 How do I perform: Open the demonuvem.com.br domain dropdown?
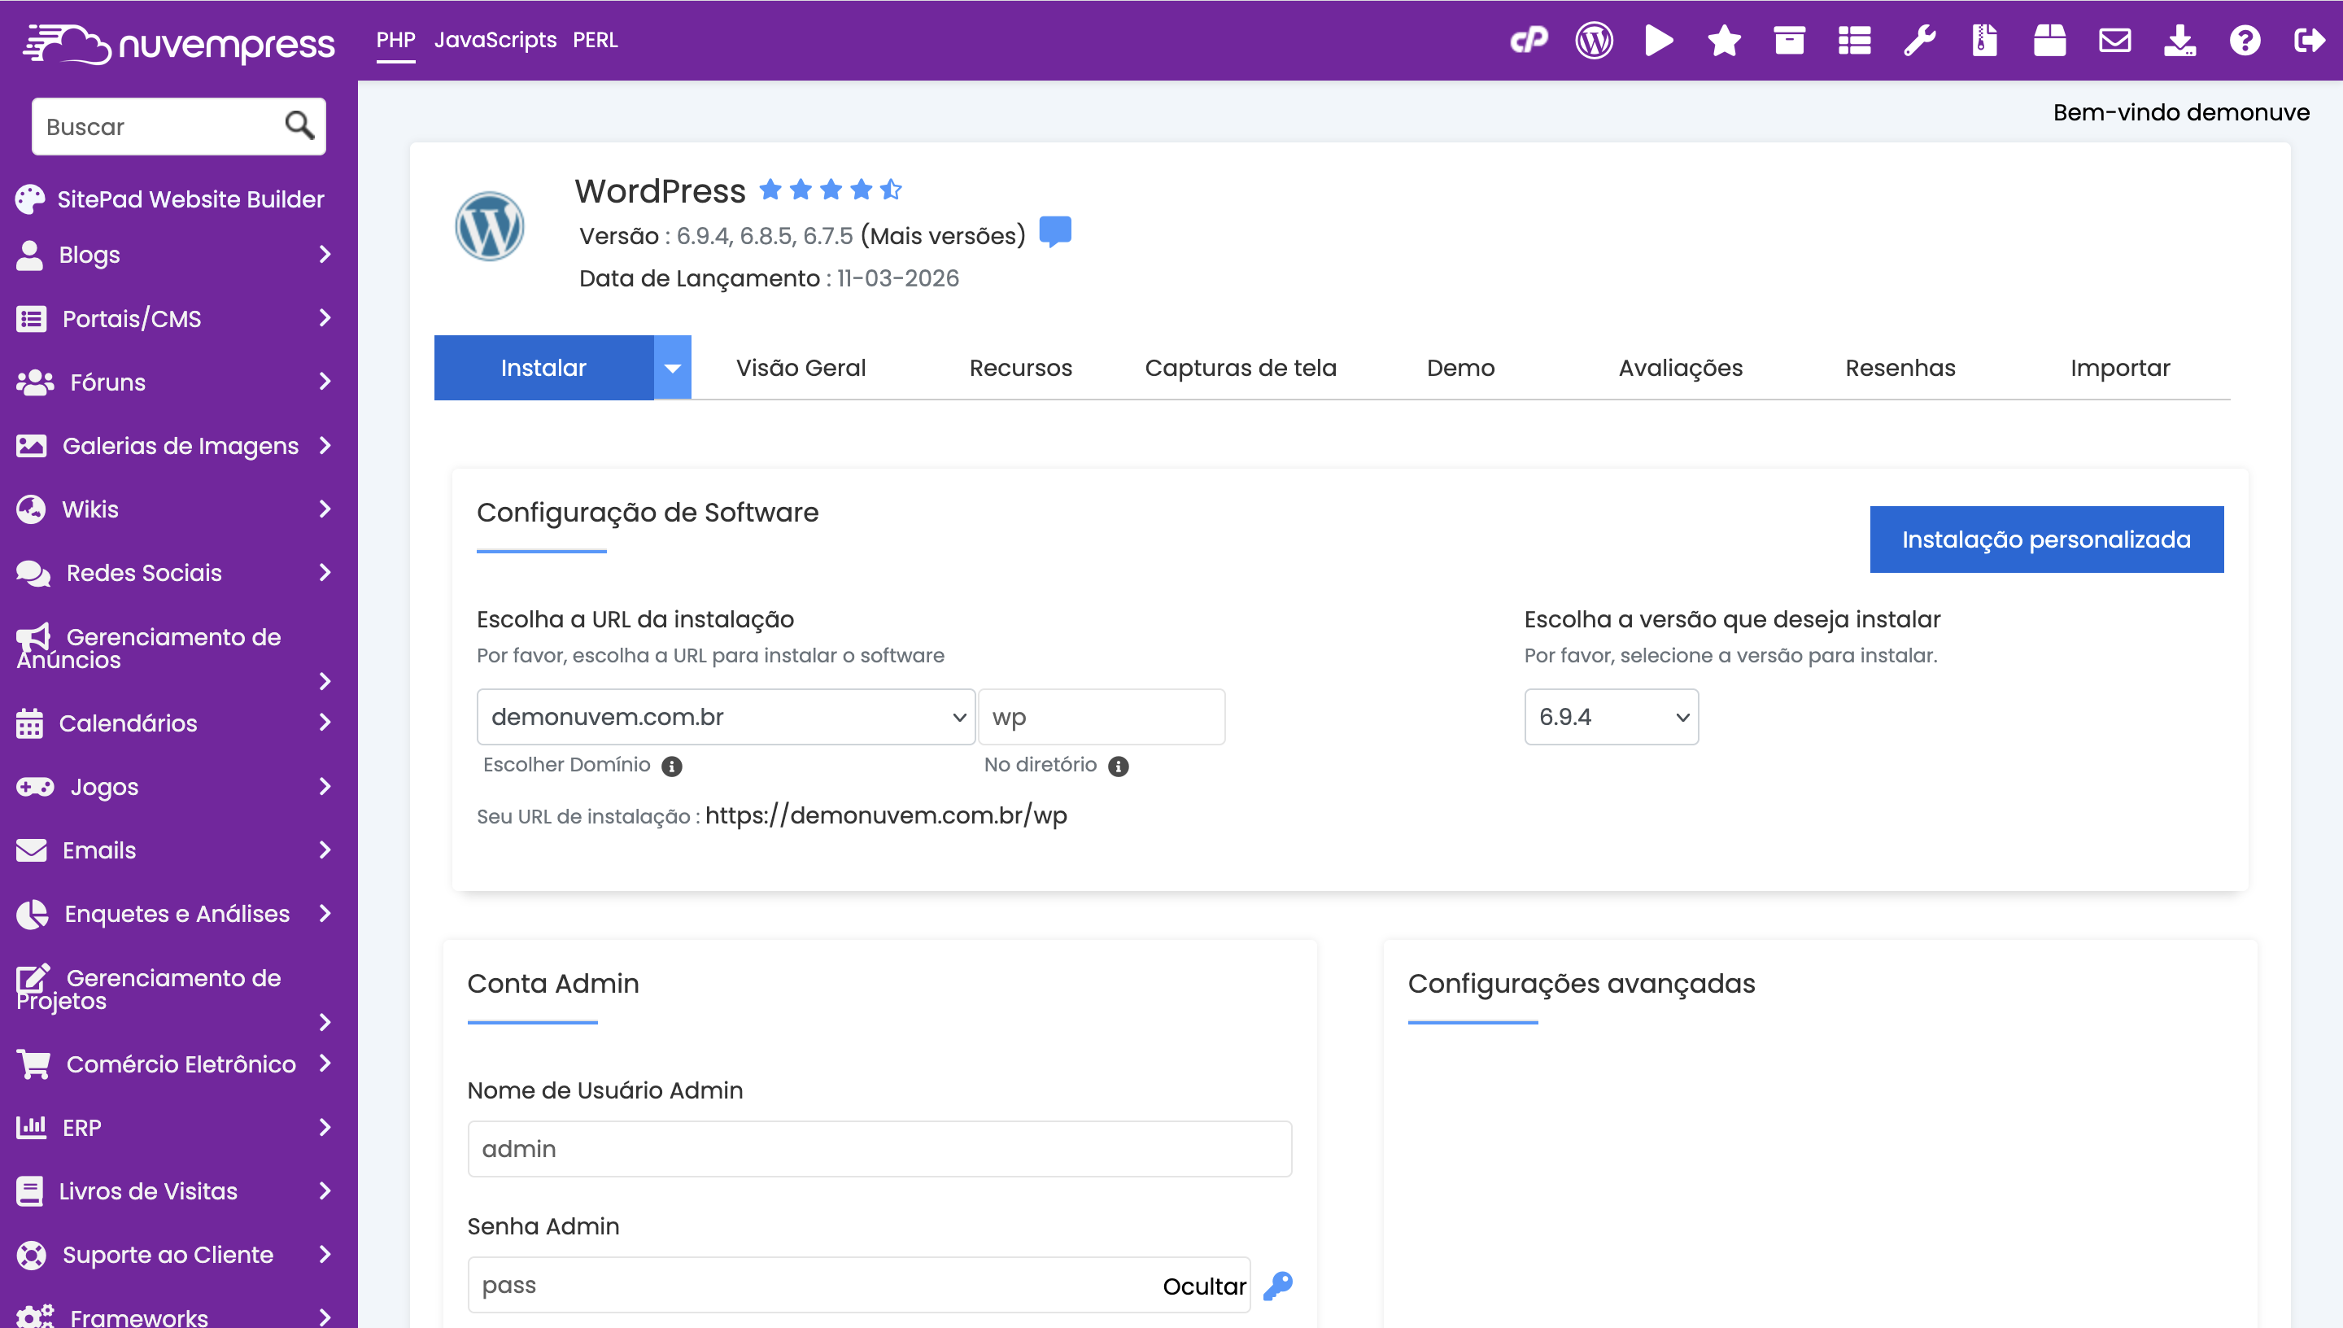(x=726, y=717)
